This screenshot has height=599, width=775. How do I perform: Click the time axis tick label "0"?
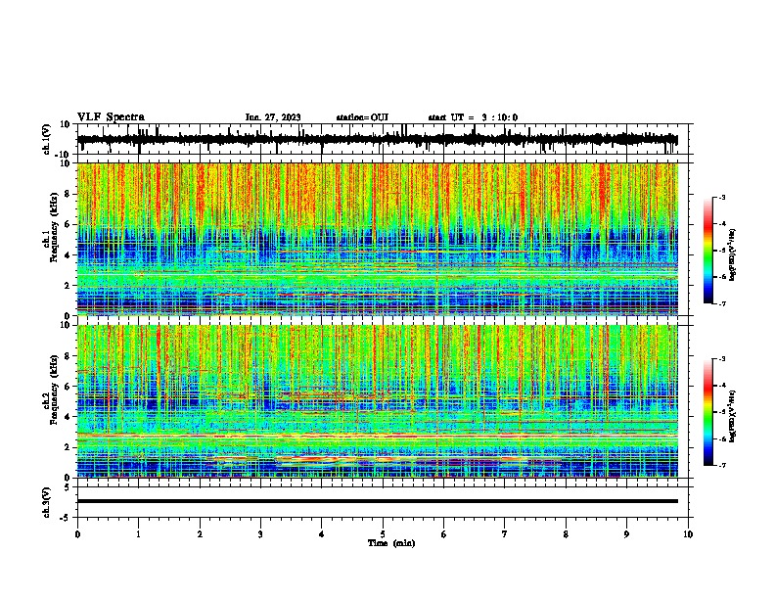(77, 534)
